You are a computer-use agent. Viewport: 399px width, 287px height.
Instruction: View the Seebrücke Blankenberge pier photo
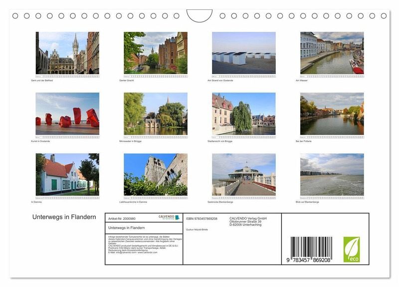pos(244,174)
